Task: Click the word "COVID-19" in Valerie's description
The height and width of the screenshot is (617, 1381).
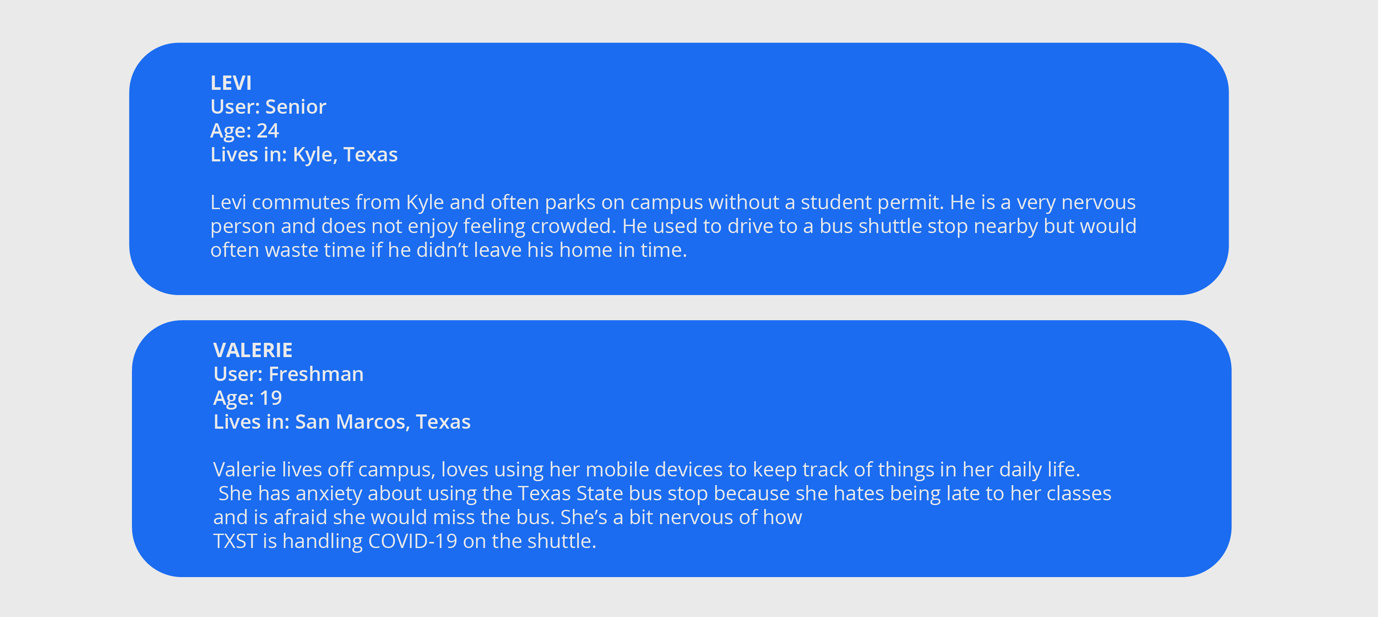Action: (x=412, y=542)
